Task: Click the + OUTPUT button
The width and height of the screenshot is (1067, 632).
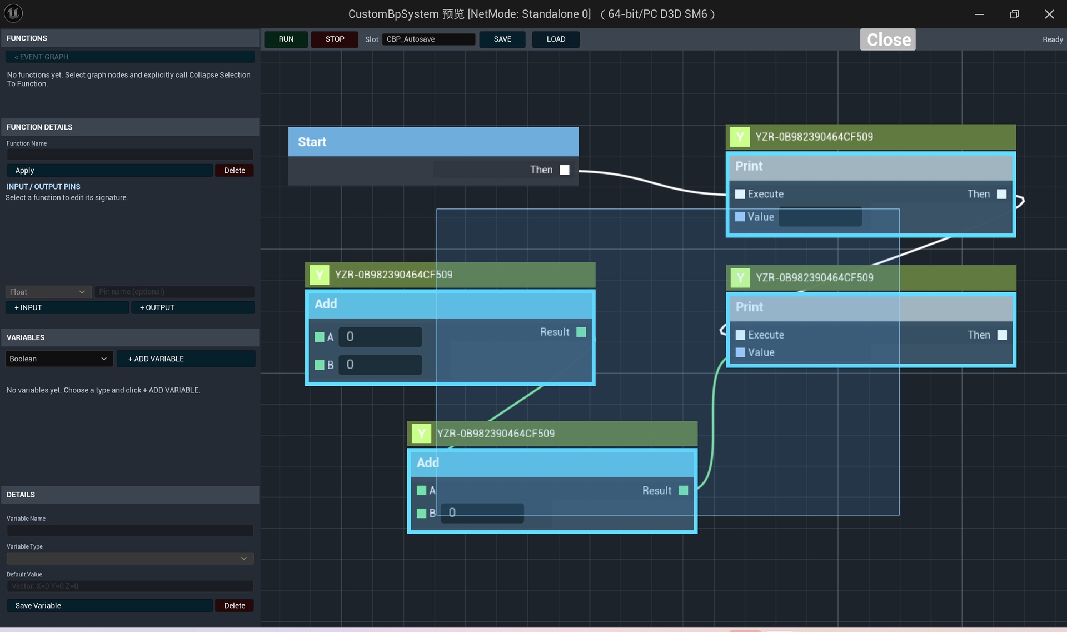Action: [193, 307]
